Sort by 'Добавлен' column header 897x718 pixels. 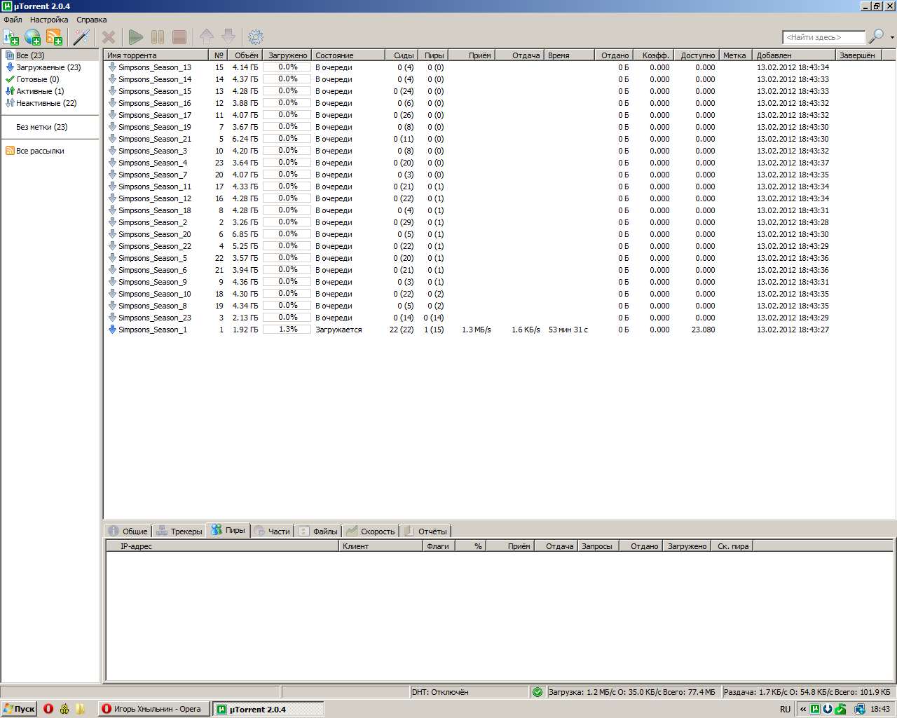[x=794, y=55]
